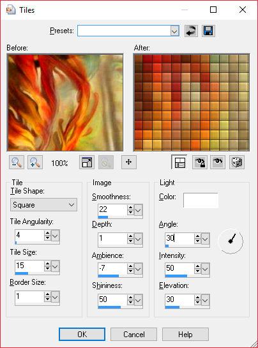Viewport: 258px width, 348px height.
Task: Click the Elevation spinner arrows
Action: point(197,300)
